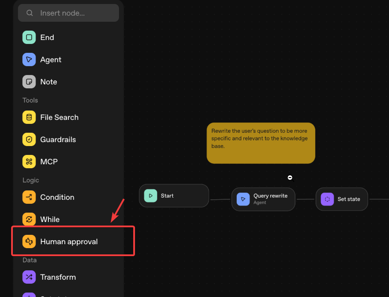This screenshot has height=297, width=389.
Task: Click the Start node play icon
Action: pyautogui.click(x=151, y=196)
